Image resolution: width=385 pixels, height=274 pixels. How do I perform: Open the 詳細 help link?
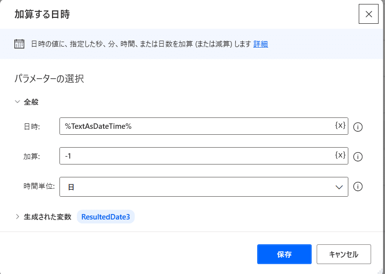(x=261, y=44)
